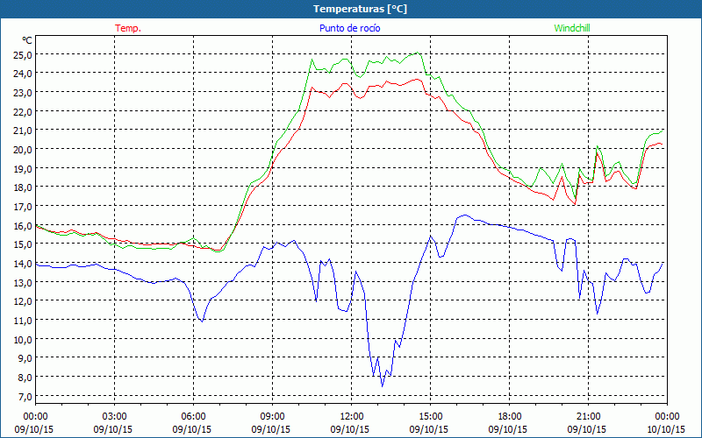The height and width of the screenshot is (438, 702).
Task: Click the '15,0' y-axis value
Action: coord(23,244)
